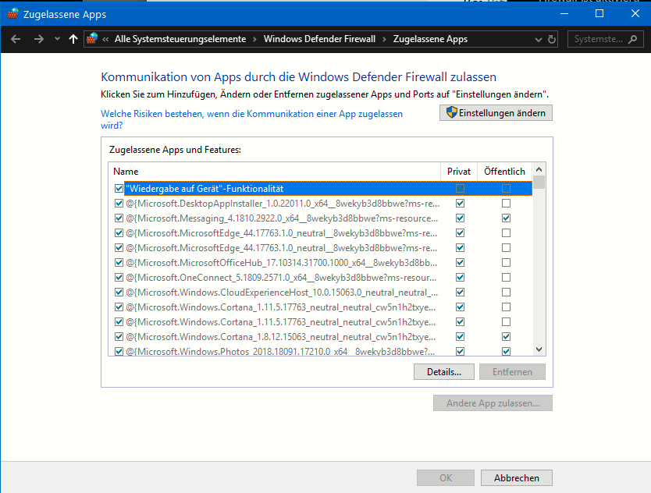Cancel with the Abbrechen button
This screenshot has height=493, width=651.
point(517,478)
